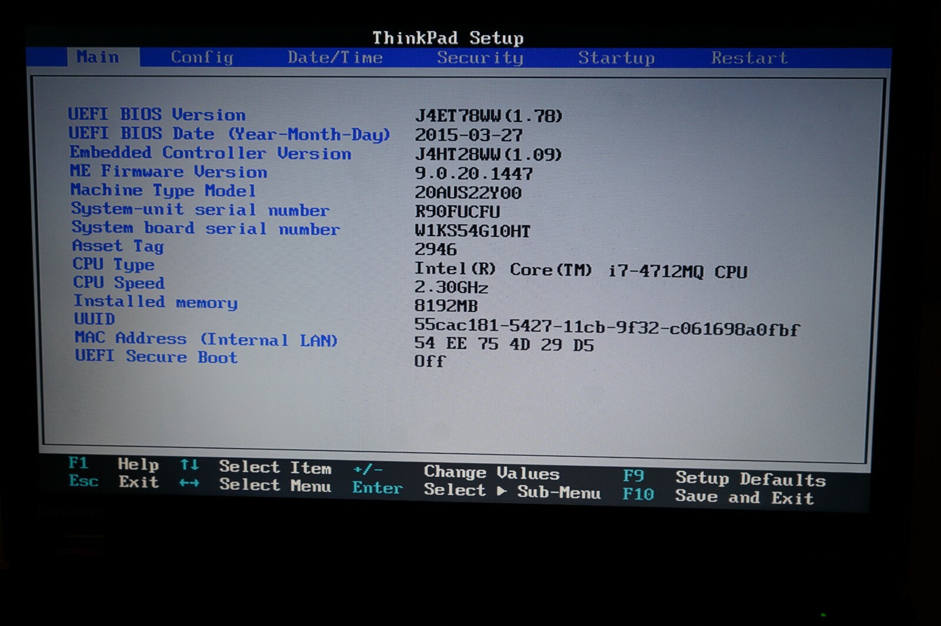Go to the Security tab
Viewport: 941px width, 626px height.
[x=480, y=58]
